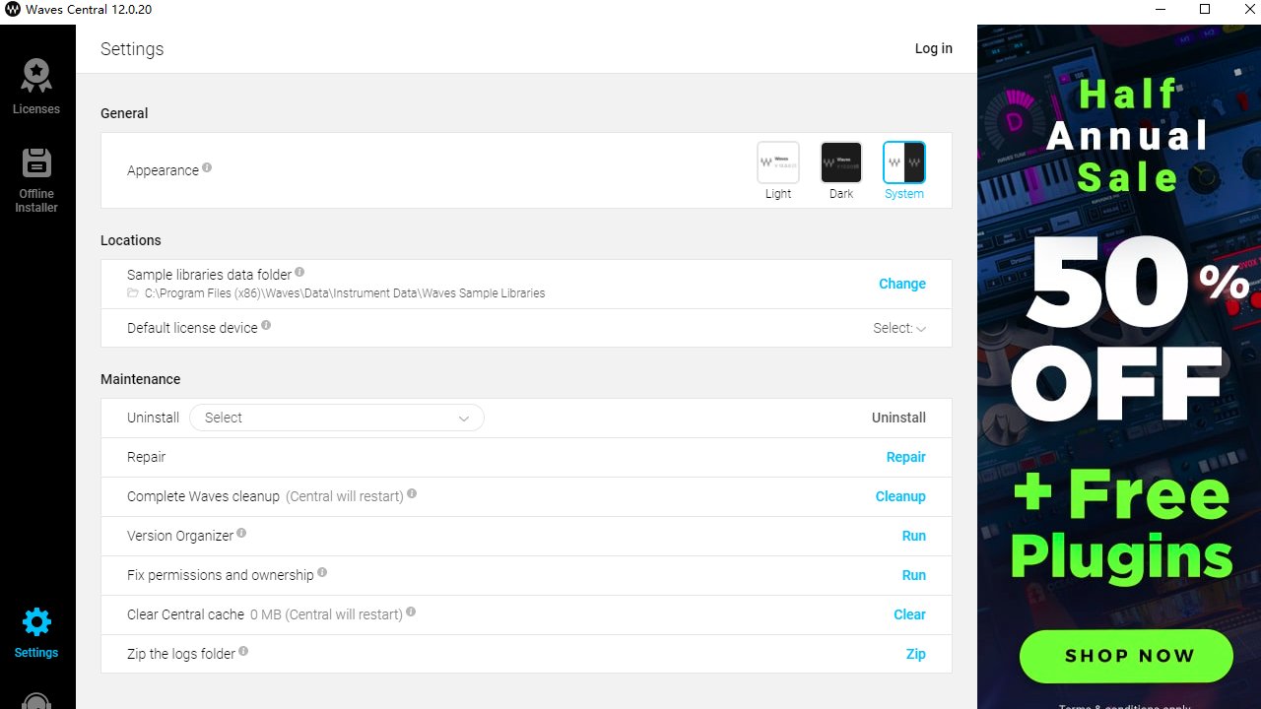This screenshot has width=1261, height=709.
Task: Click the Repair button
Action: point(905,457)
